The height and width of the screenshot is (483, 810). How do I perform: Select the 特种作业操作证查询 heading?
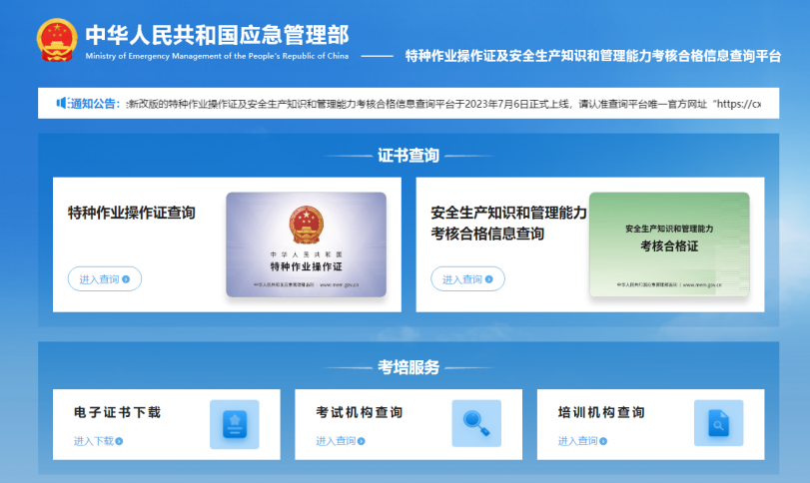(131, 213)
